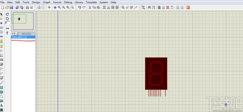Select the Wire Label Mode tool
Image resolution: width=243 pixels, height=112 pixels.
click(x=2, y=28)
